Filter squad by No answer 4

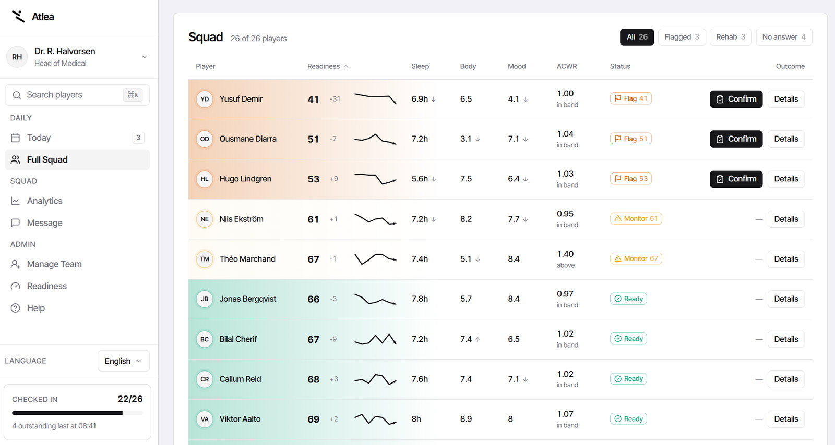pos(784,37)
